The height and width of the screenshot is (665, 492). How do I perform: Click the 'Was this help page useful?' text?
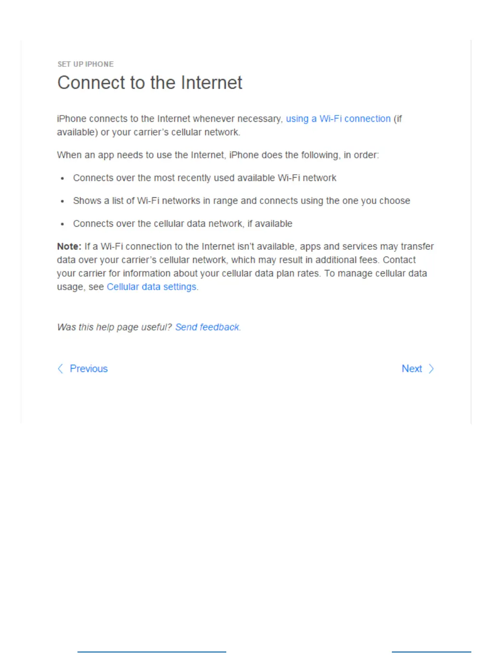click(x=114, y=327)
